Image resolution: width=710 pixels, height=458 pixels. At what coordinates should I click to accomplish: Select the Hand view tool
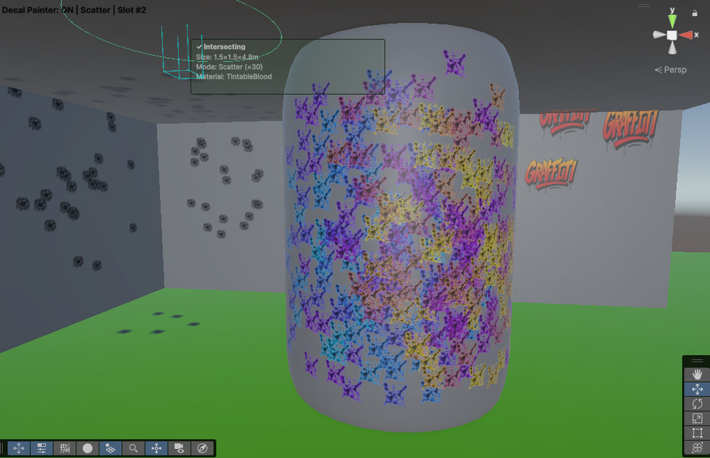point(697,374)
